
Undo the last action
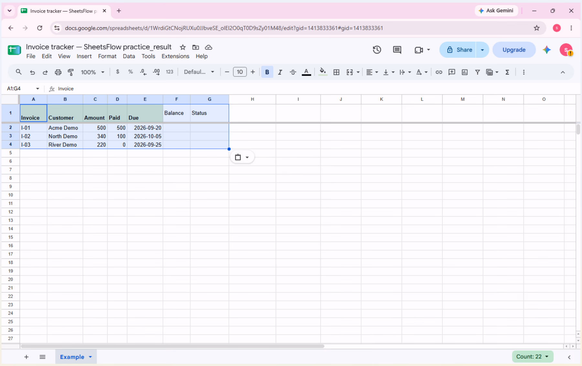pyautogui.click(x=32, y=72)
